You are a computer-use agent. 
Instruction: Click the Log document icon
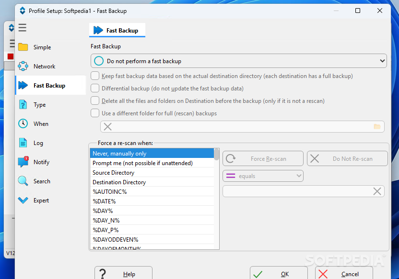23,143
